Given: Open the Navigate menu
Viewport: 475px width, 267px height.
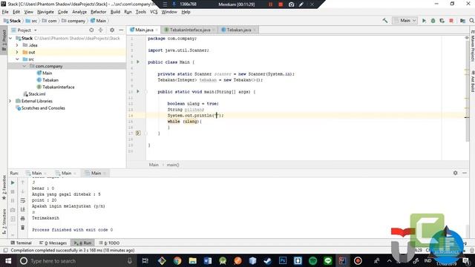Looking at the screenshot, I should pyautogui.click(x=45, y=12).
